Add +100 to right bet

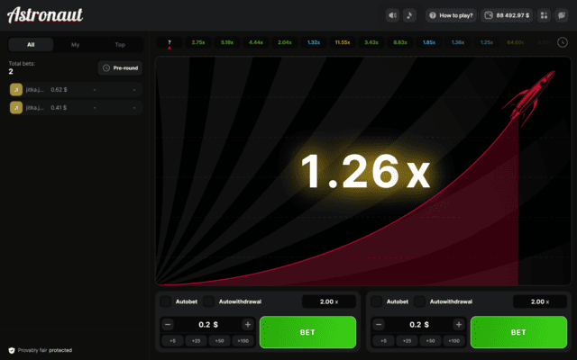[x=453, y=341]
